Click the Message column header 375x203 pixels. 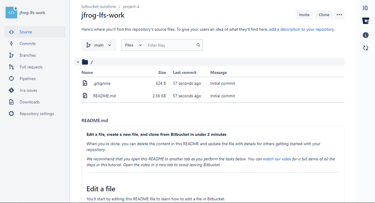[218, 72]
